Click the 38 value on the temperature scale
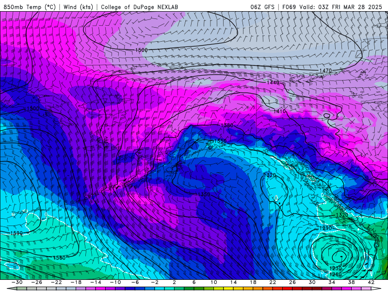The image size is (388, 291). (351, 282)
